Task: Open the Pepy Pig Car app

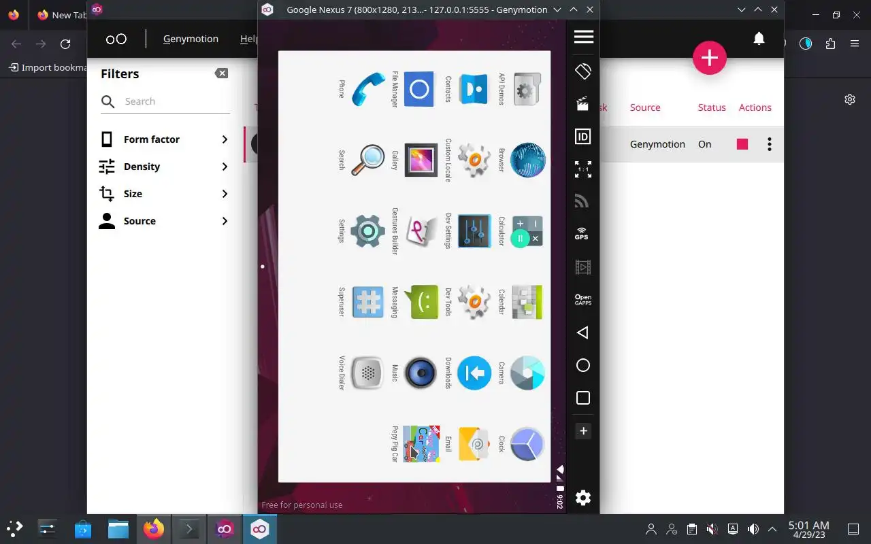Action: point(421,444)
